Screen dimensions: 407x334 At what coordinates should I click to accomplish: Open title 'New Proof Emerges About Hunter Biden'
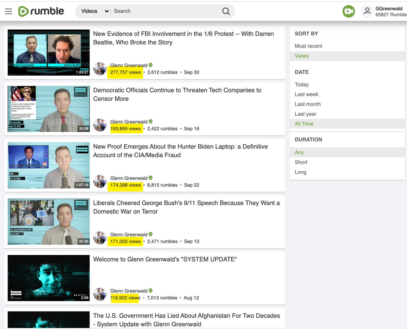pyautogui.click(x=180, y=151)
